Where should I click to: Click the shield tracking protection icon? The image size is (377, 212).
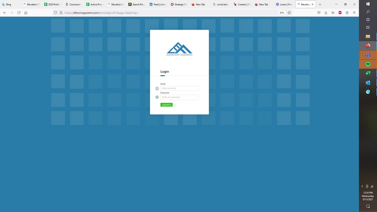click(x=55, y=13)
